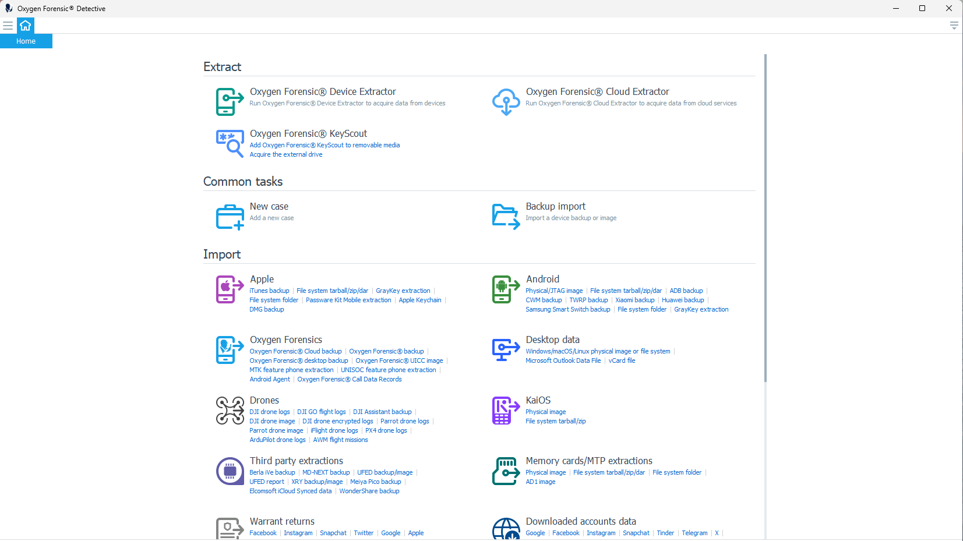Click the Android import icon
The image size is (963, 541).
tap(506, 289)
